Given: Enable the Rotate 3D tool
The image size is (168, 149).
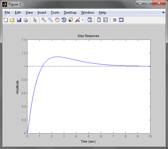Looking at the screenshot, I should (x=64, y=20).
